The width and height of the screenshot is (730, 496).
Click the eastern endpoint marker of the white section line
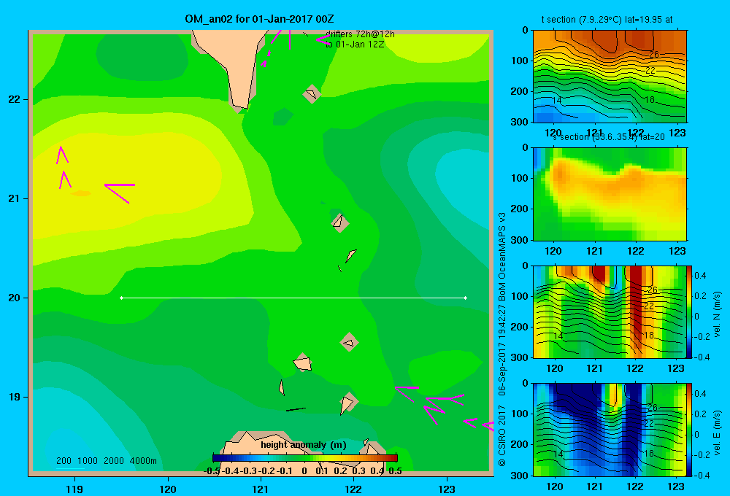tap(466, 298)
